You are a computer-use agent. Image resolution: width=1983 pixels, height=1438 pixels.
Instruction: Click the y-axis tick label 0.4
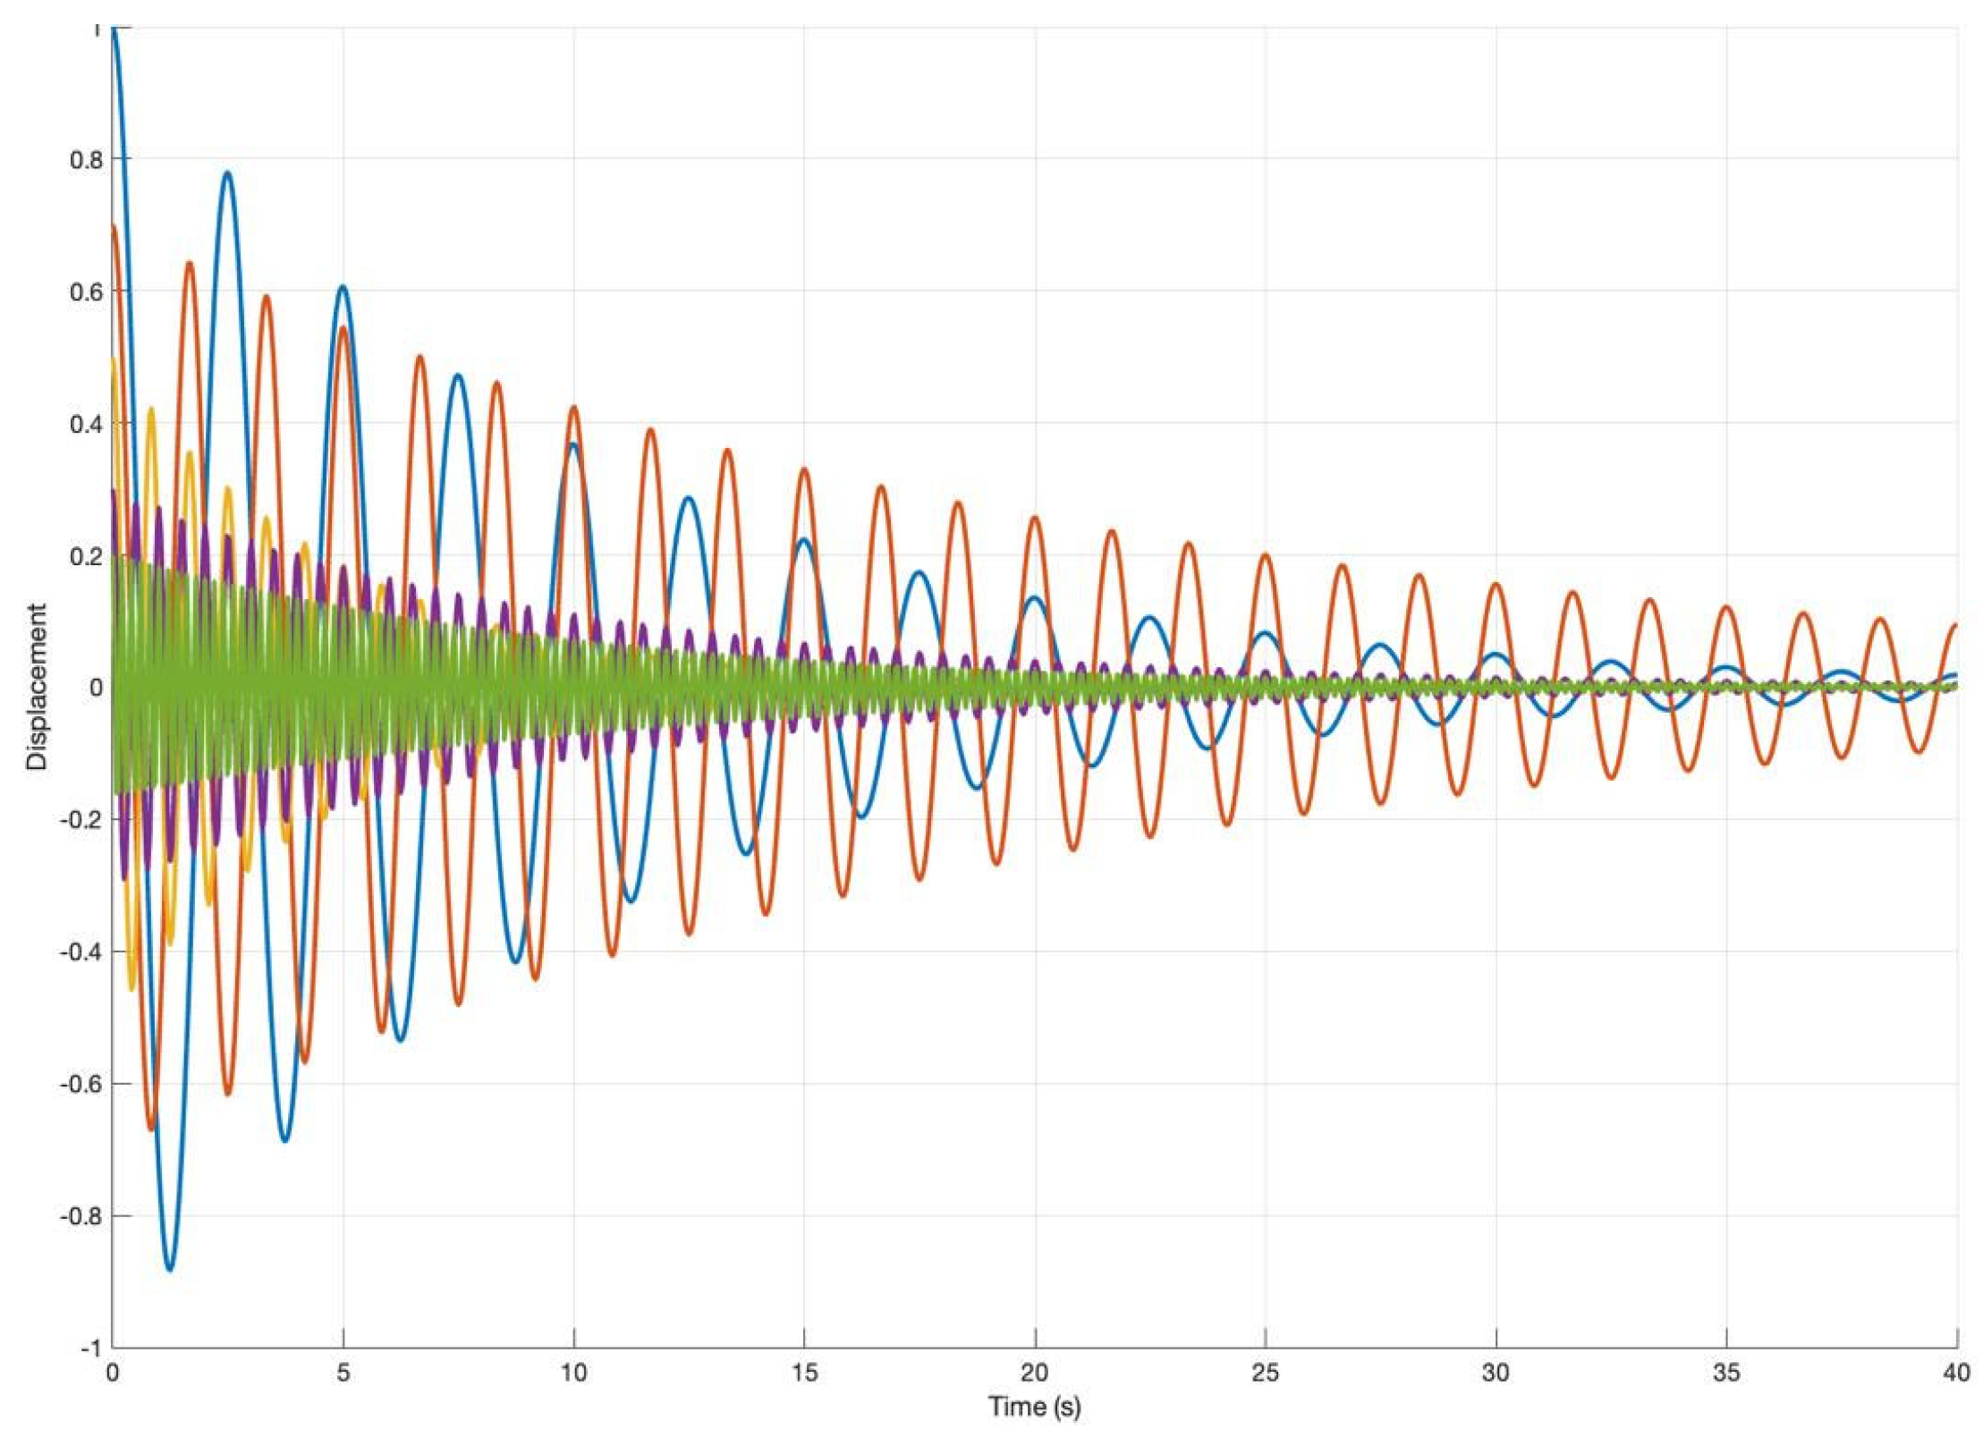click(x=87, y=424)
